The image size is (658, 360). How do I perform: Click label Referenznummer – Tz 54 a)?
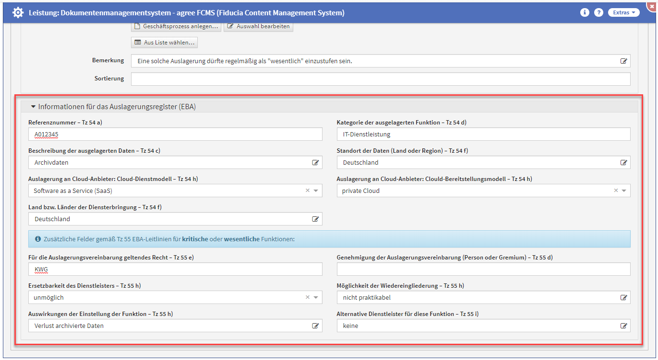[65, 123]
